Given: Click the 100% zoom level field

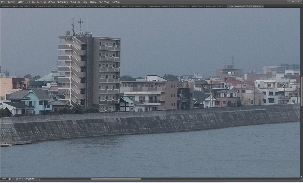Looking at the screenshot, I should 4,179.
